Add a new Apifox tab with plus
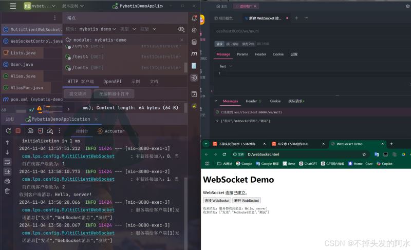The height and width of the screenshot is (250, 411). pyautogui.click(x=296, y=18)
